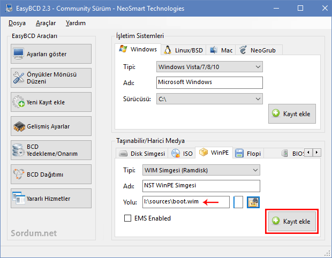Enable the EMS Enabled checkbox
The image size is (332, 258).
click(127, 218)
